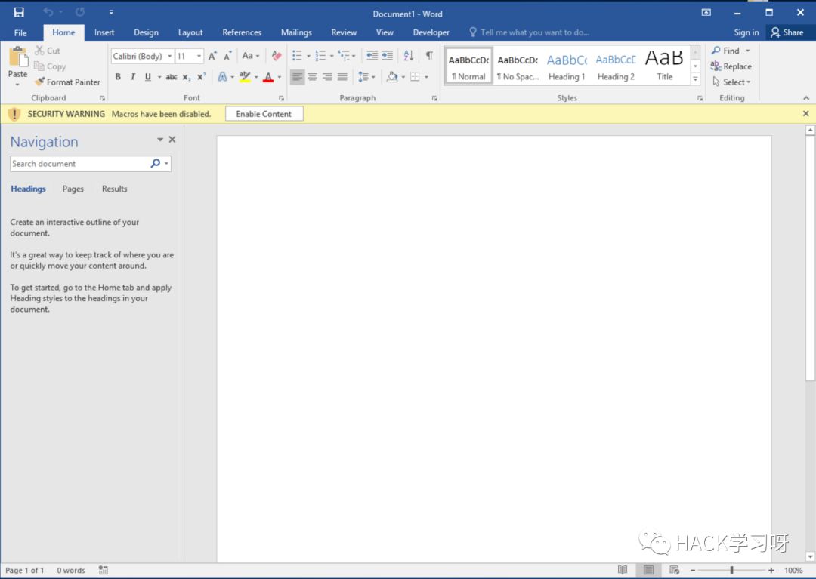Click the Enable Content button

pyautogui.click(x=264, y=114)
